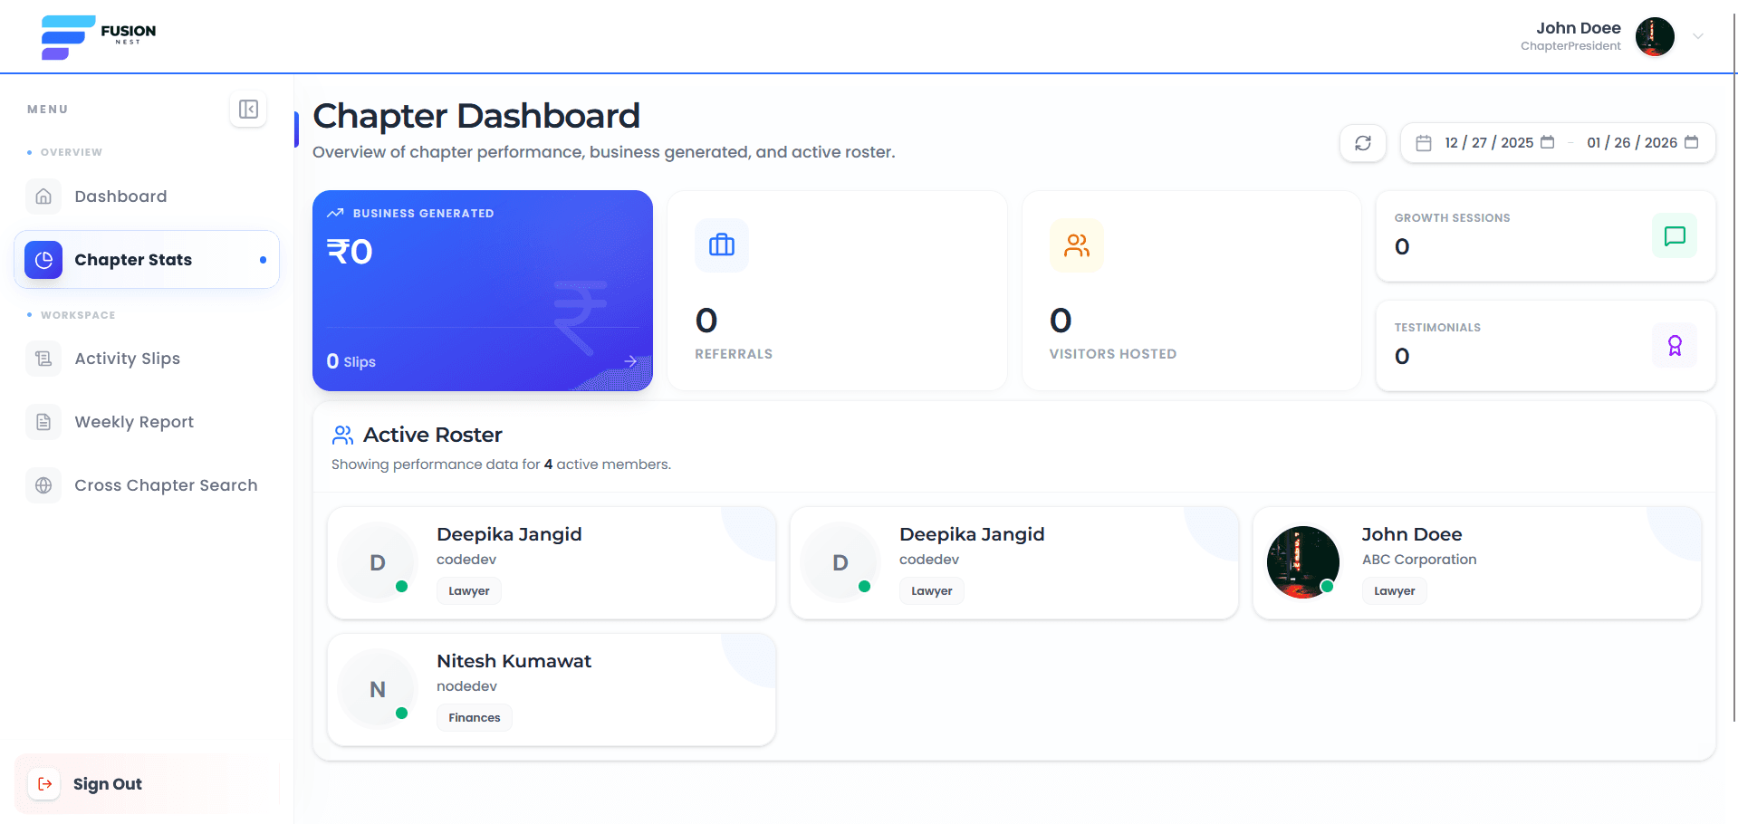Open Weekly Report via the document icon

click(43, 421)
